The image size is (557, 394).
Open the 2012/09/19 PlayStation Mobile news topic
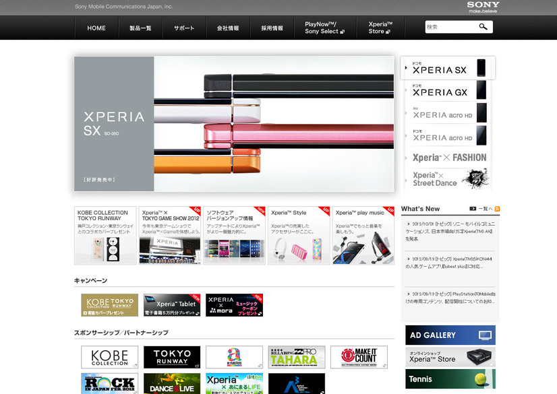pos(450,298)
